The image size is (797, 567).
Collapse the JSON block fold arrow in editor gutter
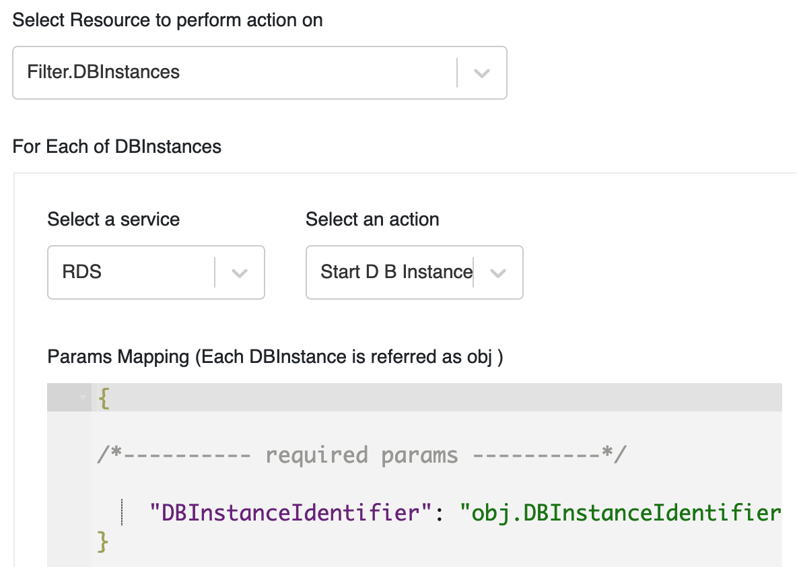pyautogui.click(x=83, y=397)
